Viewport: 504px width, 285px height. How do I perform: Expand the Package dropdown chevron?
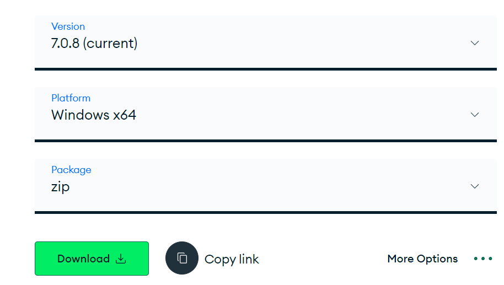click(475, 186)
